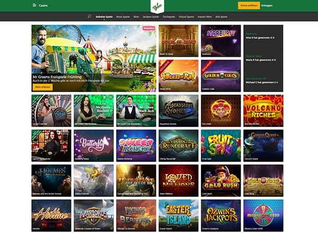Click the Mr Green logo
The width and height of the screenshot is (318, 233).
pos(157,7)
